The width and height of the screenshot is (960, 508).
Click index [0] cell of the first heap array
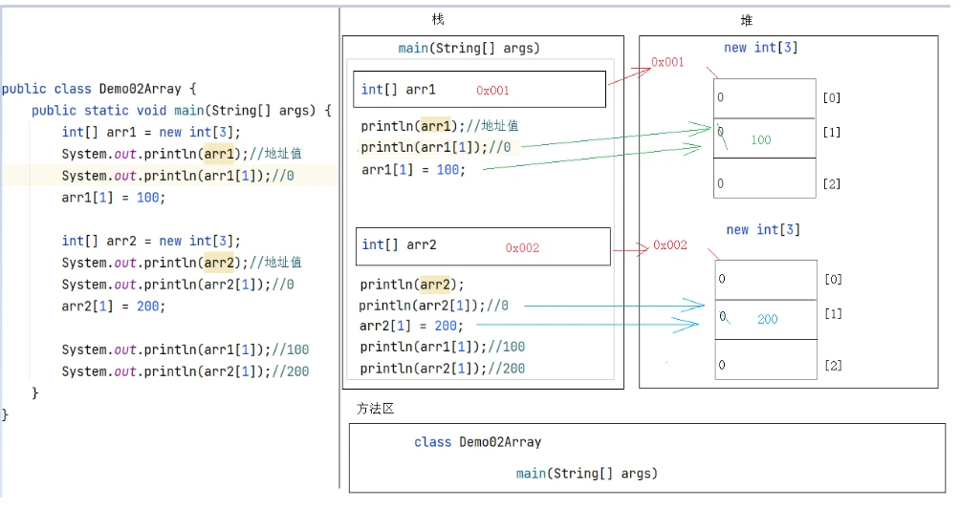point(765,97)
